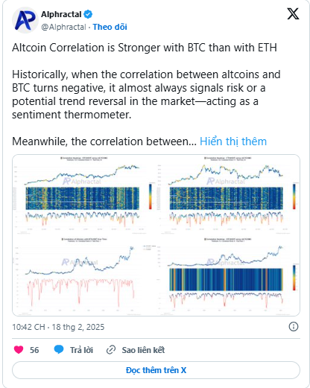Viewport: 310px width, 388px height.
Task: Open the bottom-right striped heatmap chart
Action: coord(228,276)
